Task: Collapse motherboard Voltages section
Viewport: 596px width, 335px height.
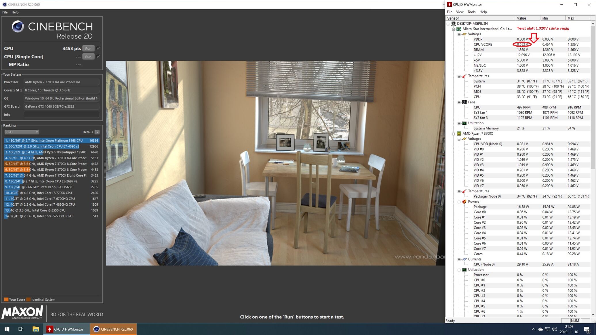Action: tap(459, 34)
